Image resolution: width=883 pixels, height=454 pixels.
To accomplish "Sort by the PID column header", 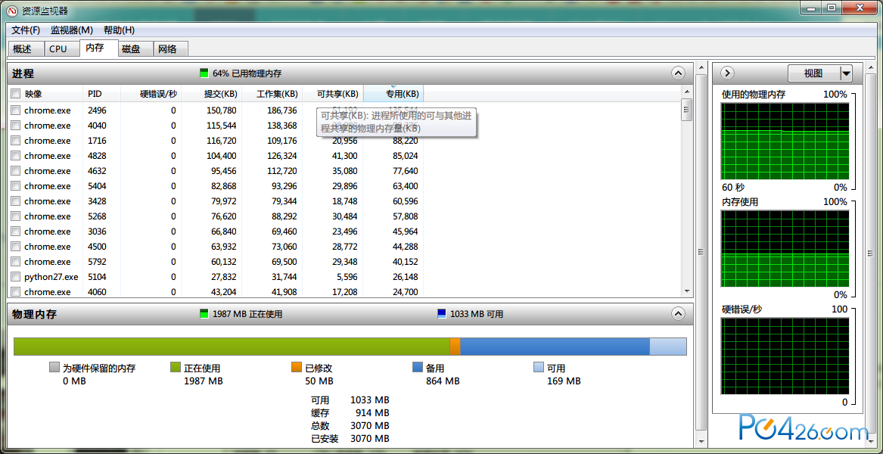I will pos(101,94).
